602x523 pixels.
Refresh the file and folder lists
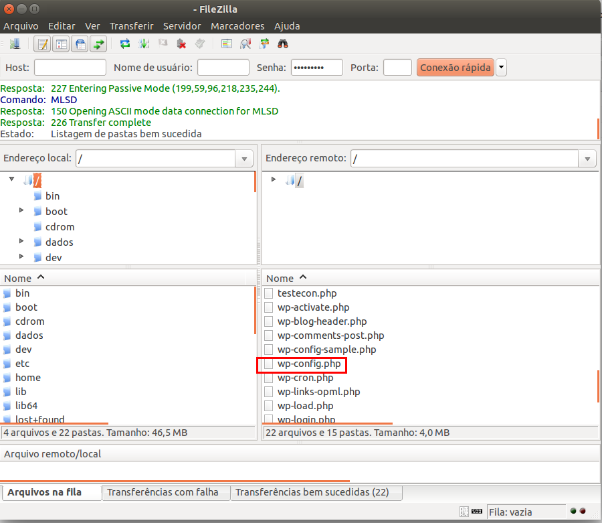(x=124, y=44)
